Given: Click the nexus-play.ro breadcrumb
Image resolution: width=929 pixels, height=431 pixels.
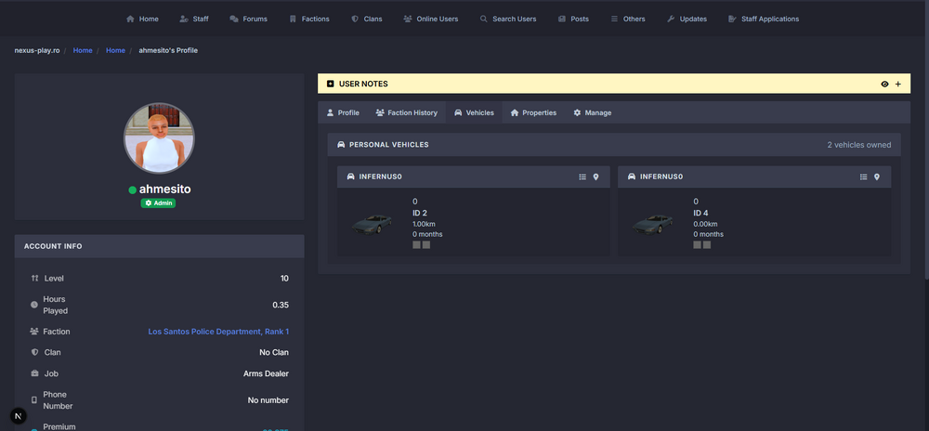Looking at the screenshot, I should (x=37, y=50).
